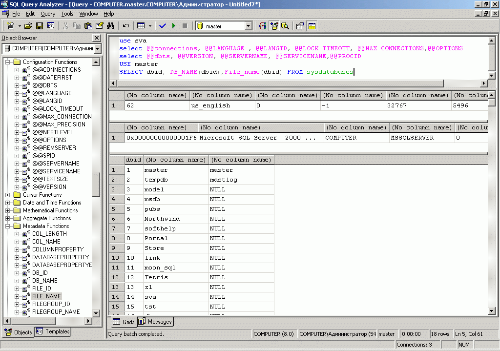
Task: Click the Save query icon
Action: pos(39,26)
